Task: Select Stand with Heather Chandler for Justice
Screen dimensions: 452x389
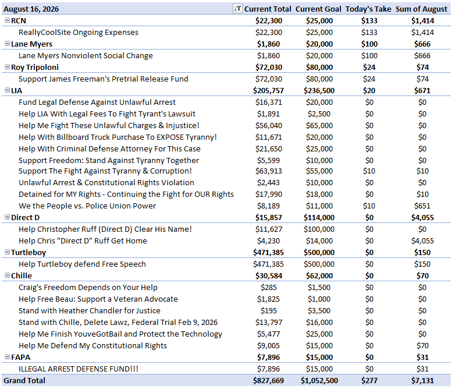Action: click(90, 310)
